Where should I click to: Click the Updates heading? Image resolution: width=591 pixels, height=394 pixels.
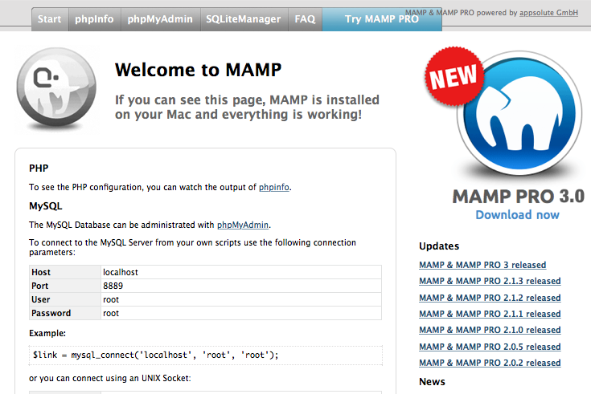pos(439,246)
